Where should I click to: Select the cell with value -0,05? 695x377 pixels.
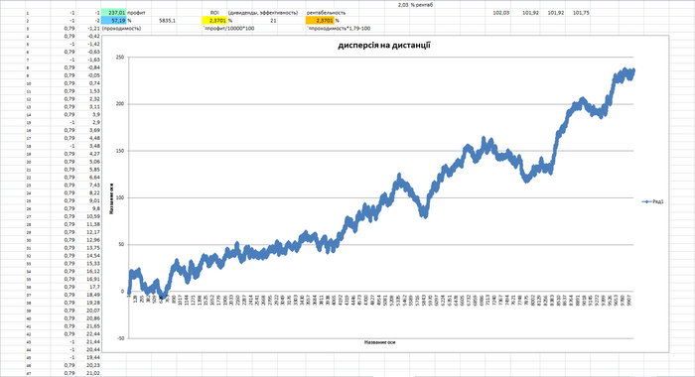tap(88, 75)
